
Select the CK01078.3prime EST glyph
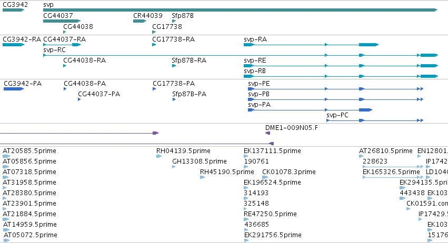[265, 177]
